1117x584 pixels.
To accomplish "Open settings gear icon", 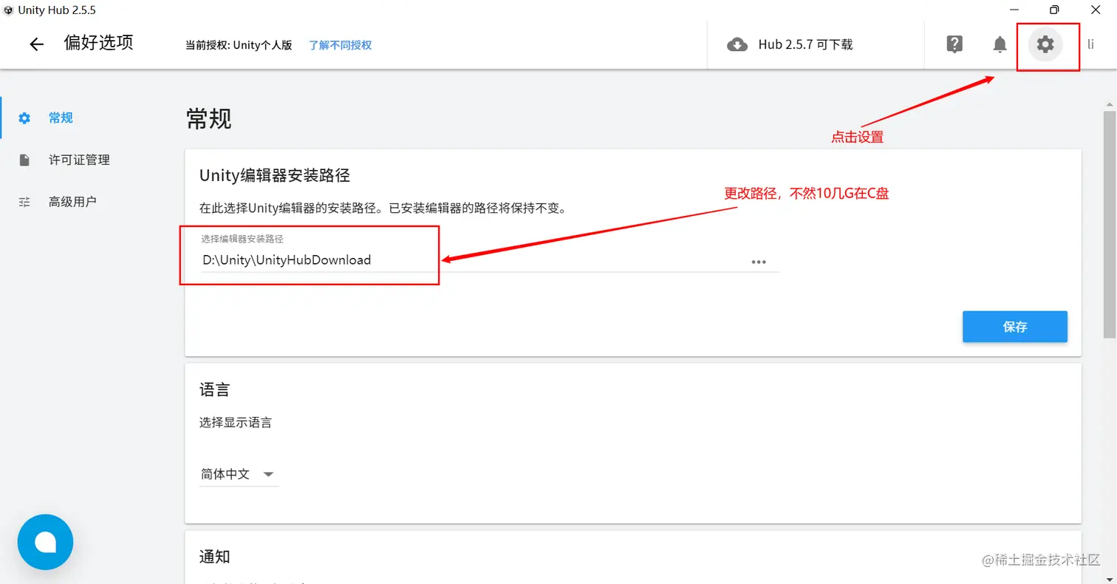I will point(1045,44).
